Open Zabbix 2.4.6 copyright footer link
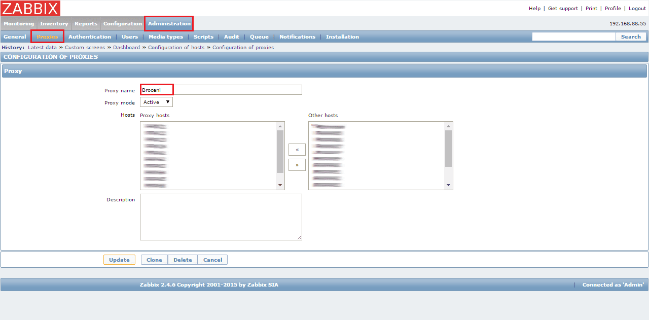The height and width of the screenshot is (320, 649). [x=209, y=285]
